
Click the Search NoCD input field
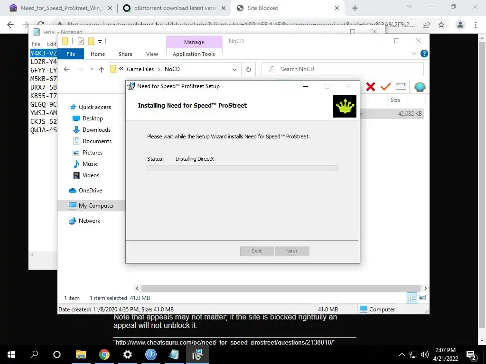(x=343, y=69)
